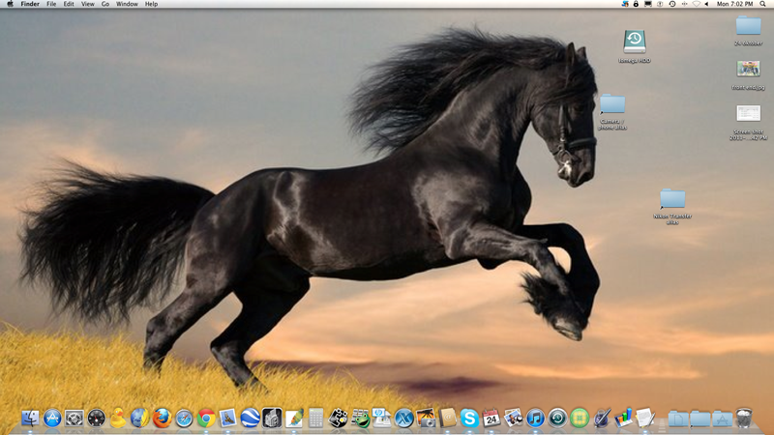Viewport: 774px width, 435px height.
Task: Launch iPhoto from the Dock
Action: [514, 419]
